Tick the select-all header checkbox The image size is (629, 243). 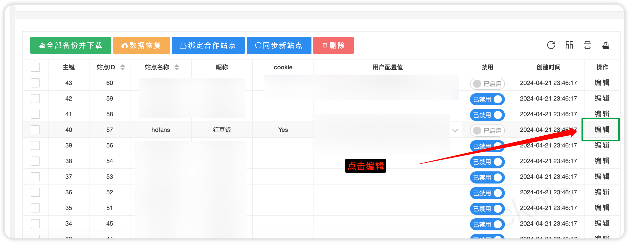point(35,67)
